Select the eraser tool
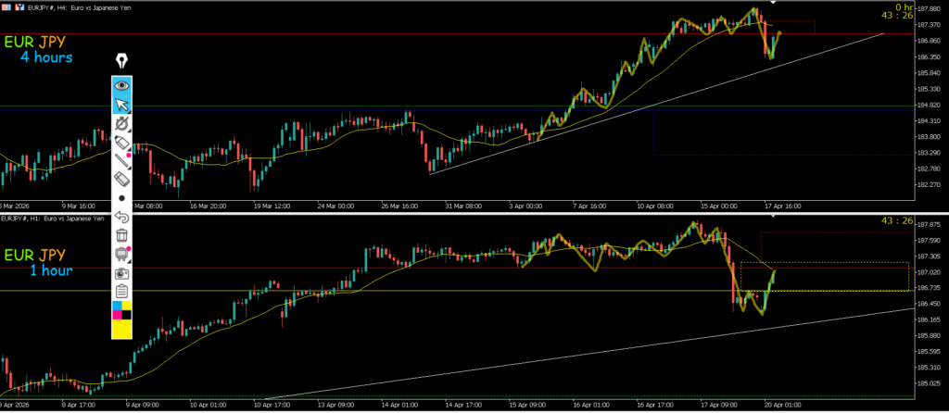This screenshot has width=949, height=413. click(122, 179)
